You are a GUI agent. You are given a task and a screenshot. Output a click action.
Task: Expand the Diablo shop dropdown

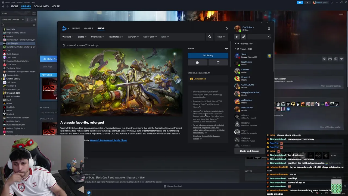click(x=82, y=37)
